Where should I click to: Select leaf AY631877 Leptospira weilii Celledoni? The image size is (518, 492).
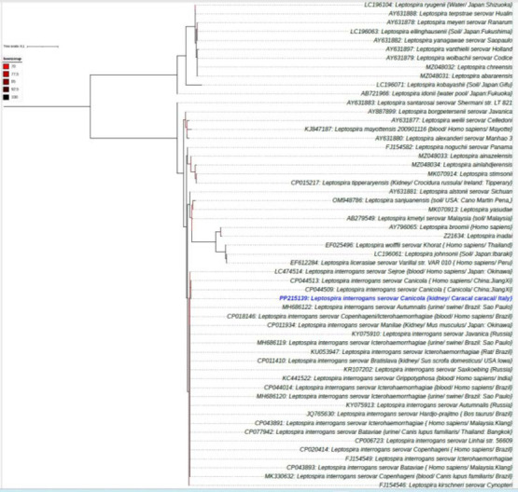point(452,120)
